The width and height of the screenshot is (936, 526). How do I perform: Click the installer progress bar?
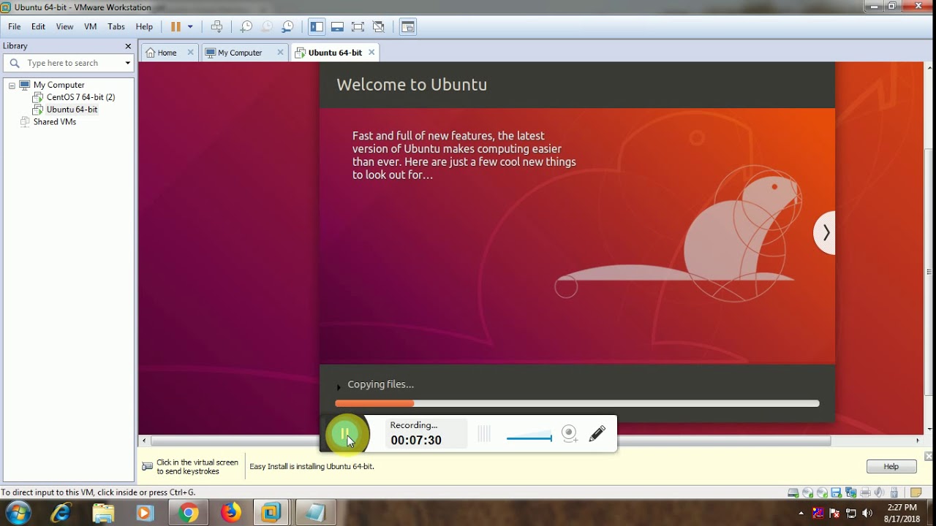(577, 403)
